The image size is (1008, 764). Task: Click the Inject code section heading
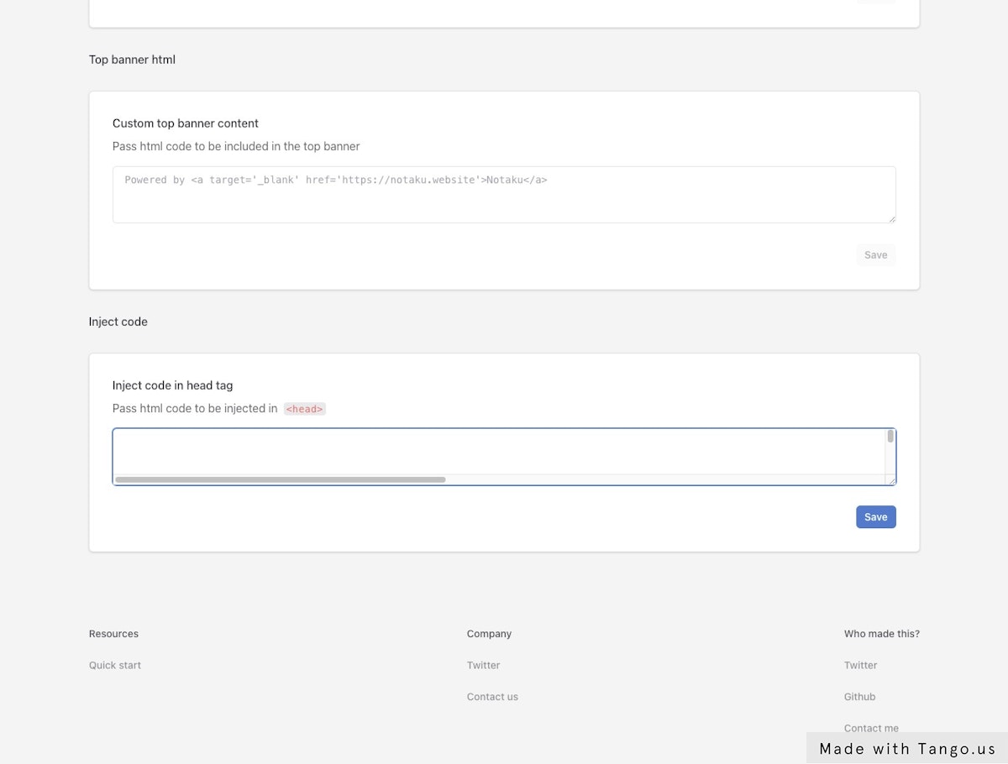118,322
